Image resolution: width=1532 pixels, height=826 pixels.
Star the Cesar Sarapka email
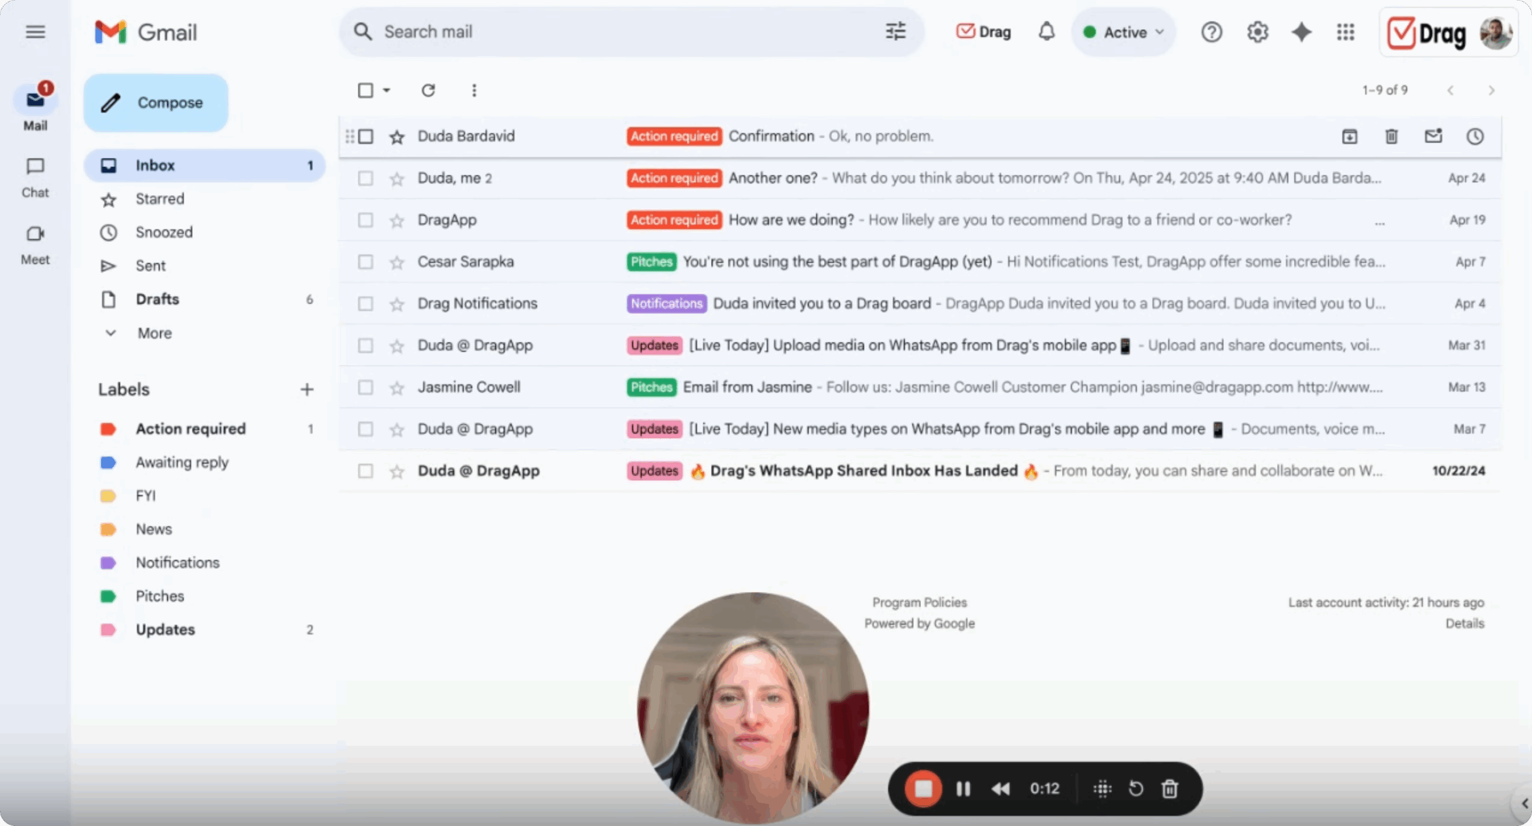pos(397,263)
